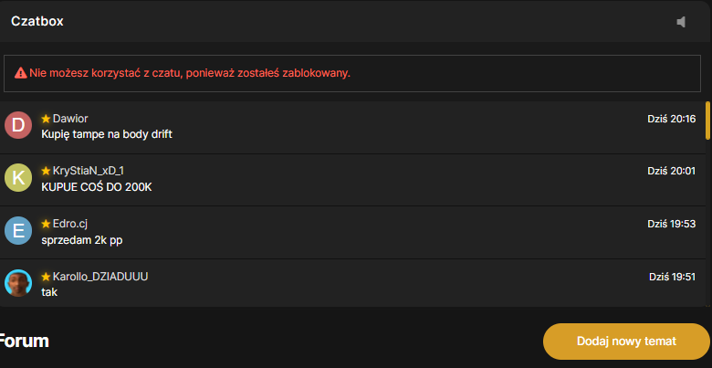Click the Dodaj nowy temat button

click(x=626, y=342)
